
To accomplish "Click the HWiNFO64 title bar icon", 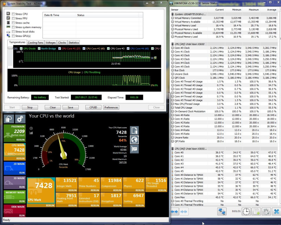I will [171, 3].
